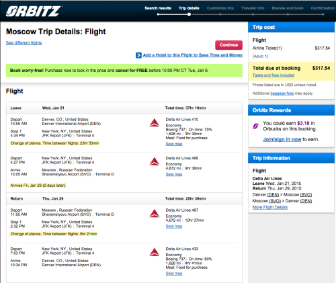Open Seat map for Delta Air Lines 466
The image size is (336, 283).
pos(174,174)
